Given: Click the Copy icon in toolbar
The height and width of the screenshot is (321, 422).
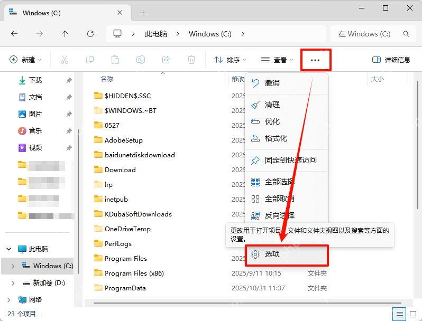Looking at the screenshot, I should 89,60.
